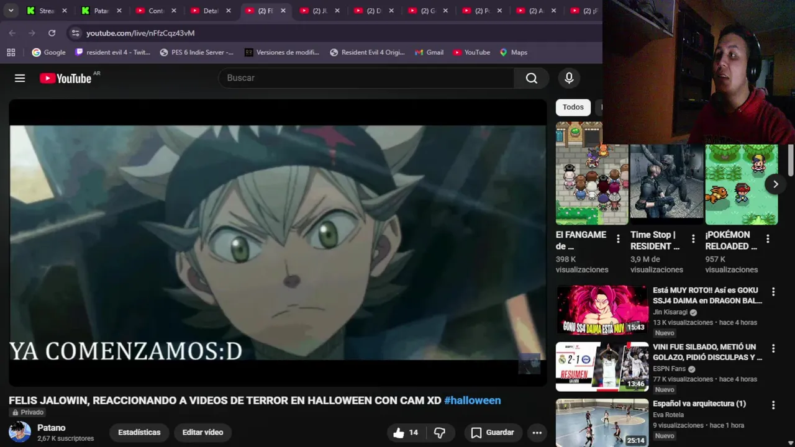Open the PES 6 Indie Server bookmark
The image size is (795, 447).
[x=197, y=52]
